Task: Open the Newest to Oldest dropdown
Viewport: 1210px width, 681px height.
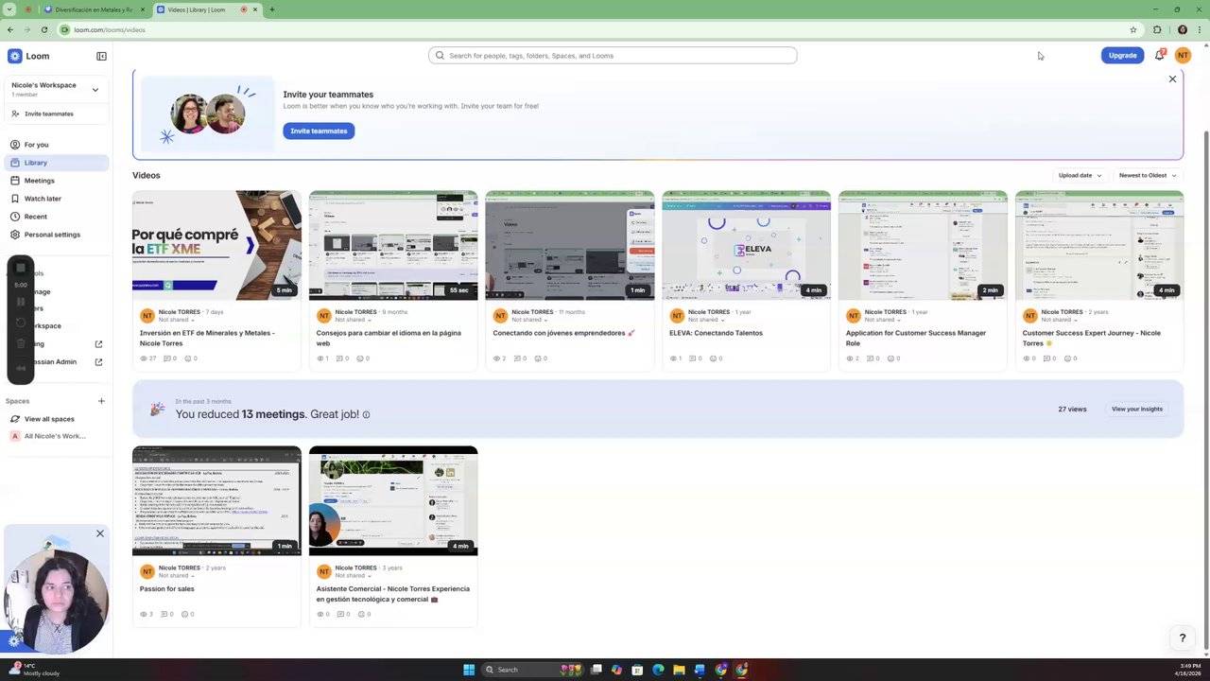Action: (x=1148, y=175)
